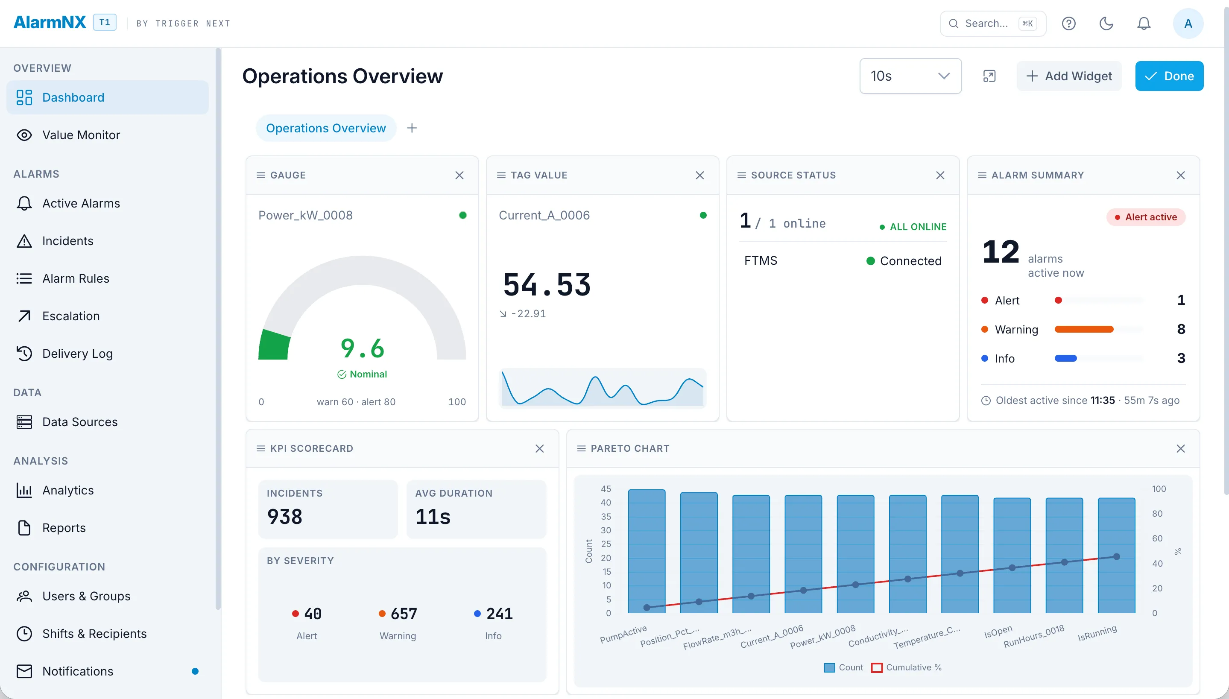
Task: Remove the Alarm Summary widget
Action: 1181,175
